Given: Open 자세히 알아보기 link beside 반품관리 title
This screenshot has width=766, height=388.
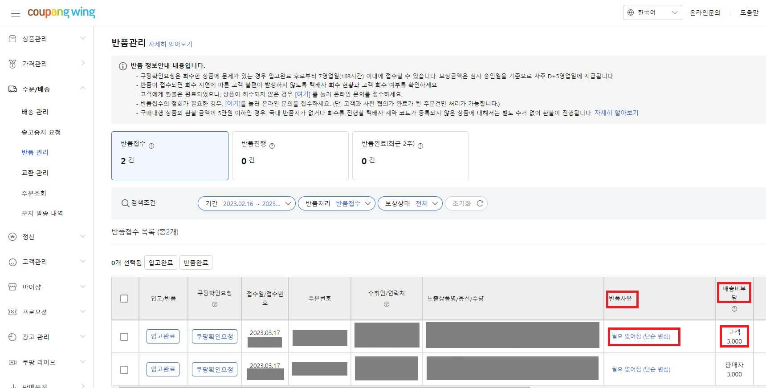Looking at the screenshot, I should pyautogui.click(x=171, y=44).
